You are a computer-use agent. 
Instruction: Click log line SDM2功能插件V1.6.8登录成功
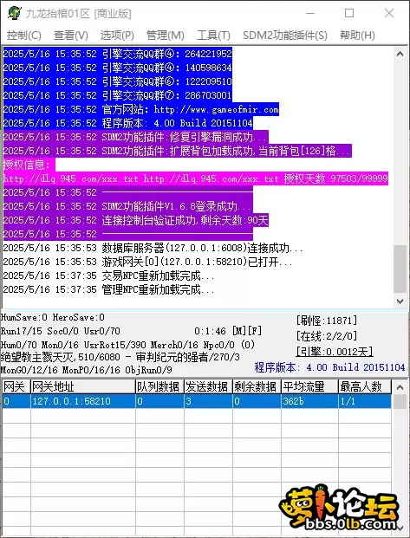pos(127,206)
